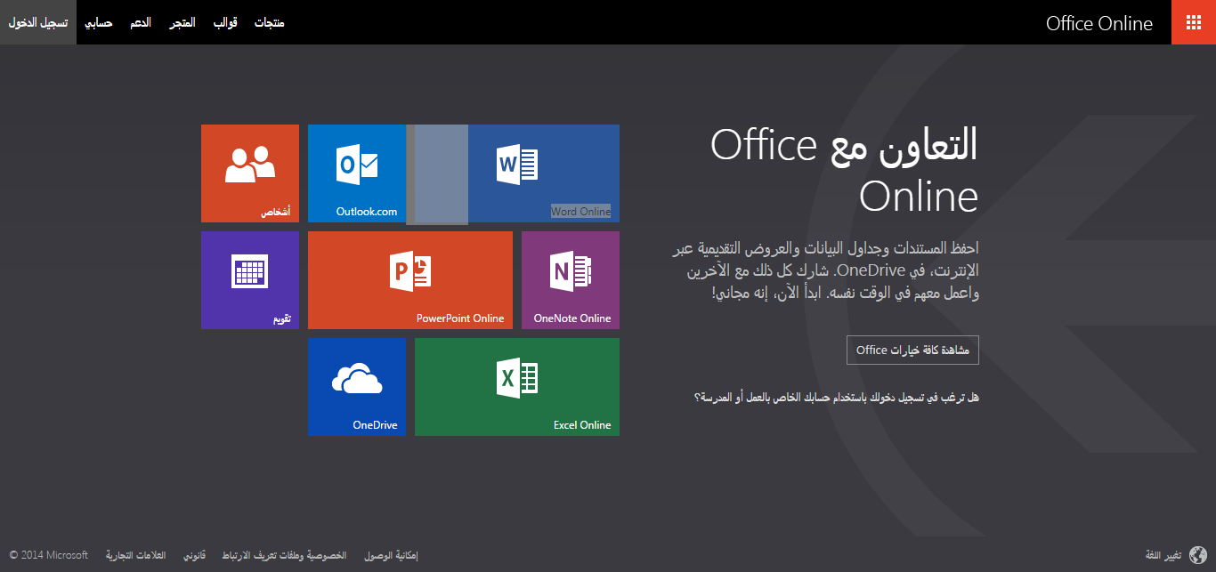This screenshot has height=572, width=1216.
Task: Open the OneDrive tile
Action: point(357,387)
